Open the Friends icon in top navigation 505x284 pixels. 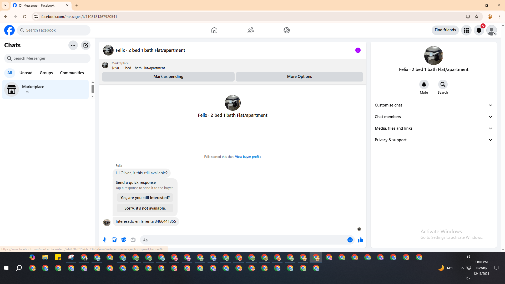click(251, 30)
